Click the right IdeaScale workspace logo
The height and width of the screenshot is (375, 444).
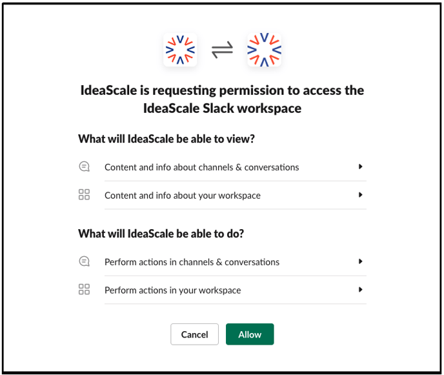[x=264, y=50]
